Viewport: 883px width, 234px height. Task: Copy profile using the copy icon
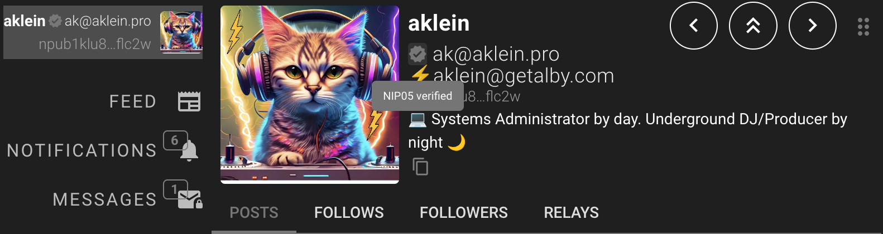tap(420, 167)
